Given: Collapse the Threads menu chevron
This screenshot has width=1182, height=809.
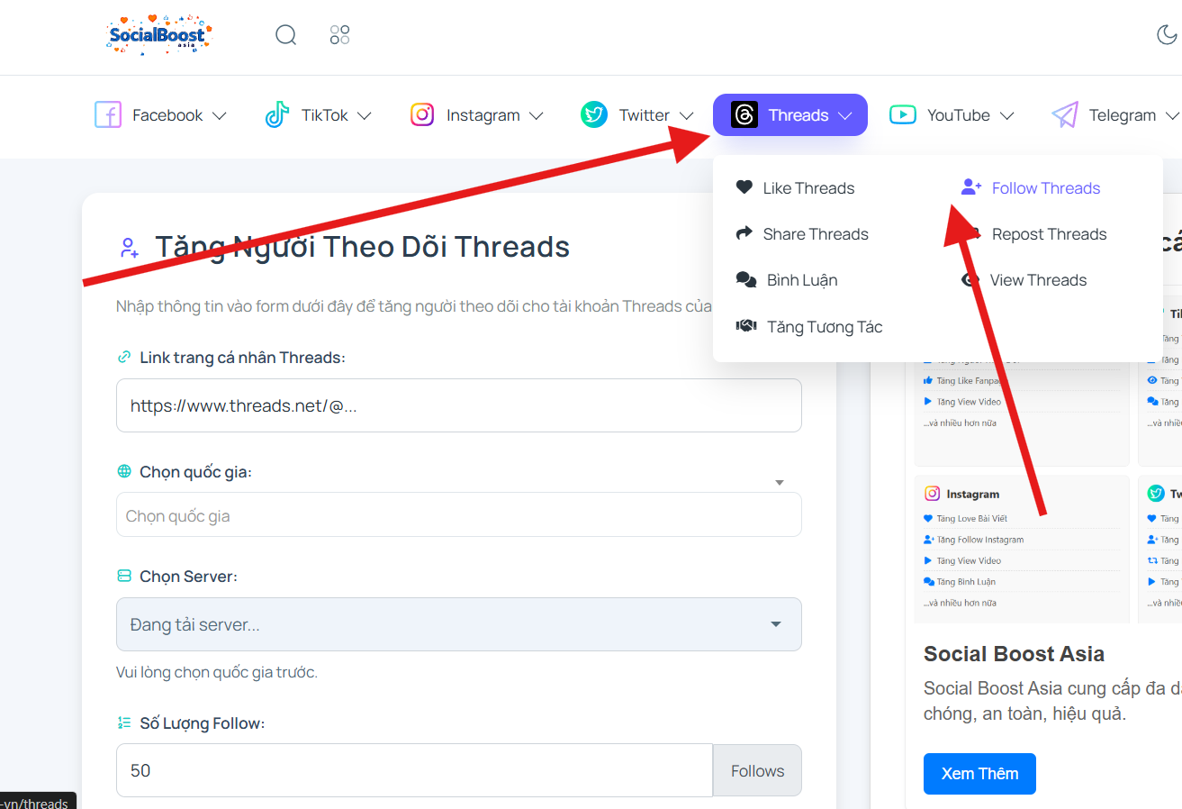Looking at the screenshot, I should [844, 116].
